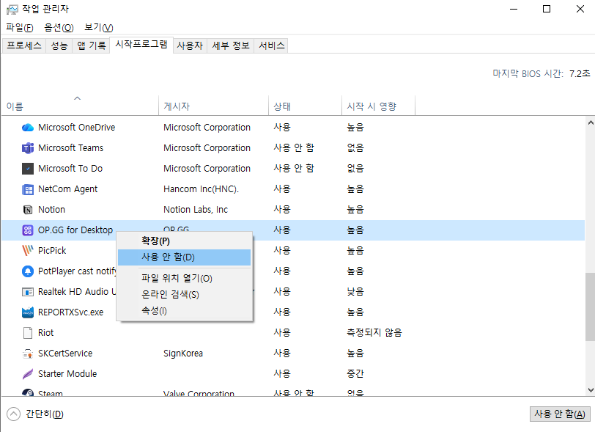The width and height of the screenshot is (595, 432).
Task: Click the OP.GG for Desktop icon
Action: pyautogui.click(x=28, y=230)
